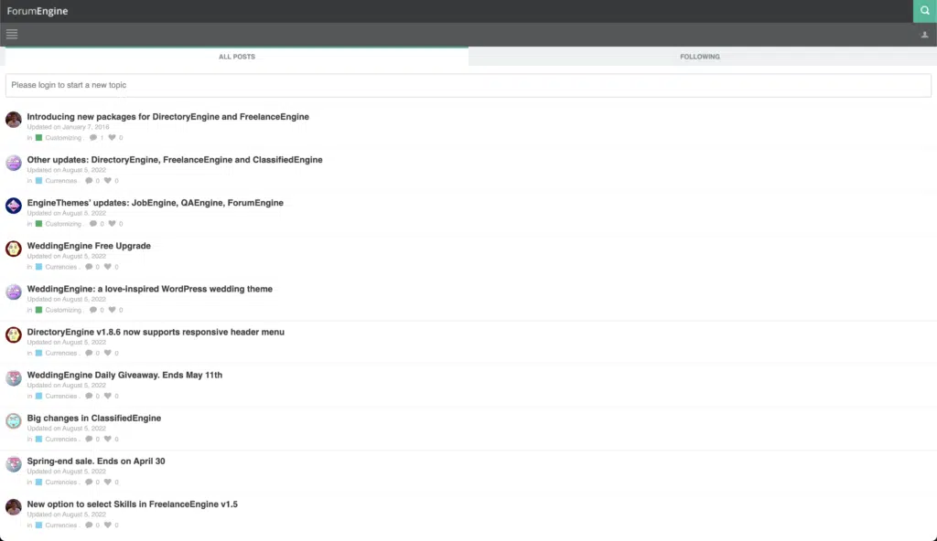The image size is (937, 541).
Task: Like the 'WeddingEngine Free Upgrade' post heart
Action: coord(108,266)
